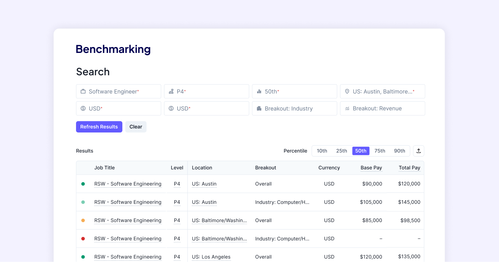Viewport: 499px width, 262px height.
Task: Click P4 level in the $105,000 row
Action: coord(177,202)
